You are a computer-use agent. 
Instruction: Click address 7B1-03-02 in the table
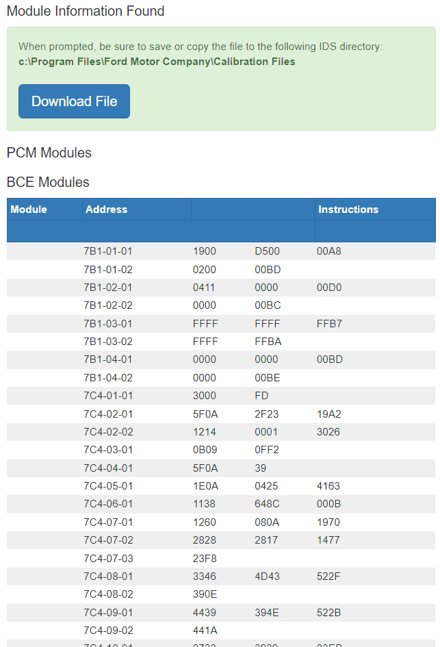[108, 342]
